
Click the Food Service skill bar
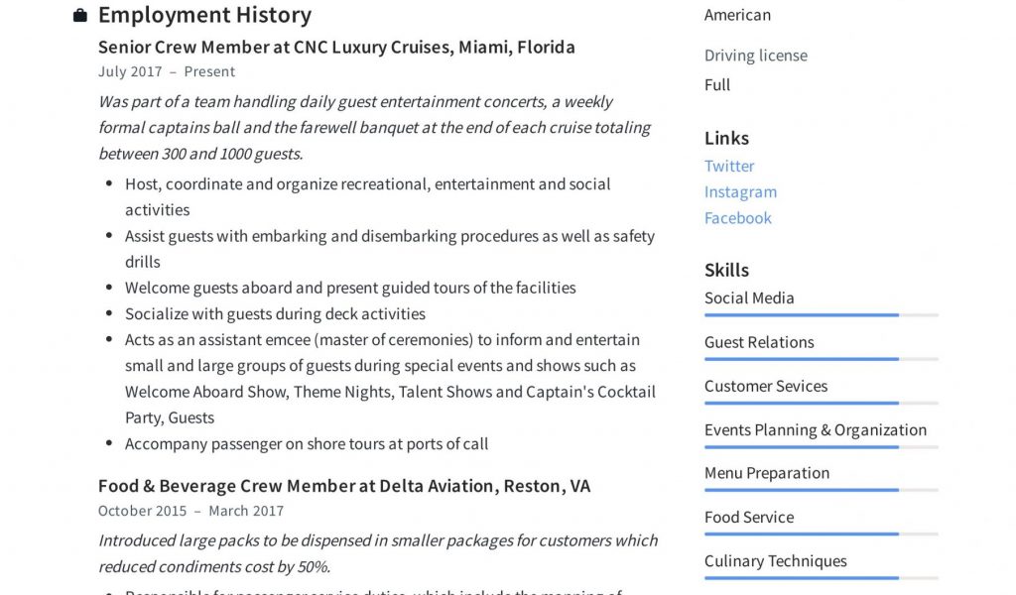[821, 534]
